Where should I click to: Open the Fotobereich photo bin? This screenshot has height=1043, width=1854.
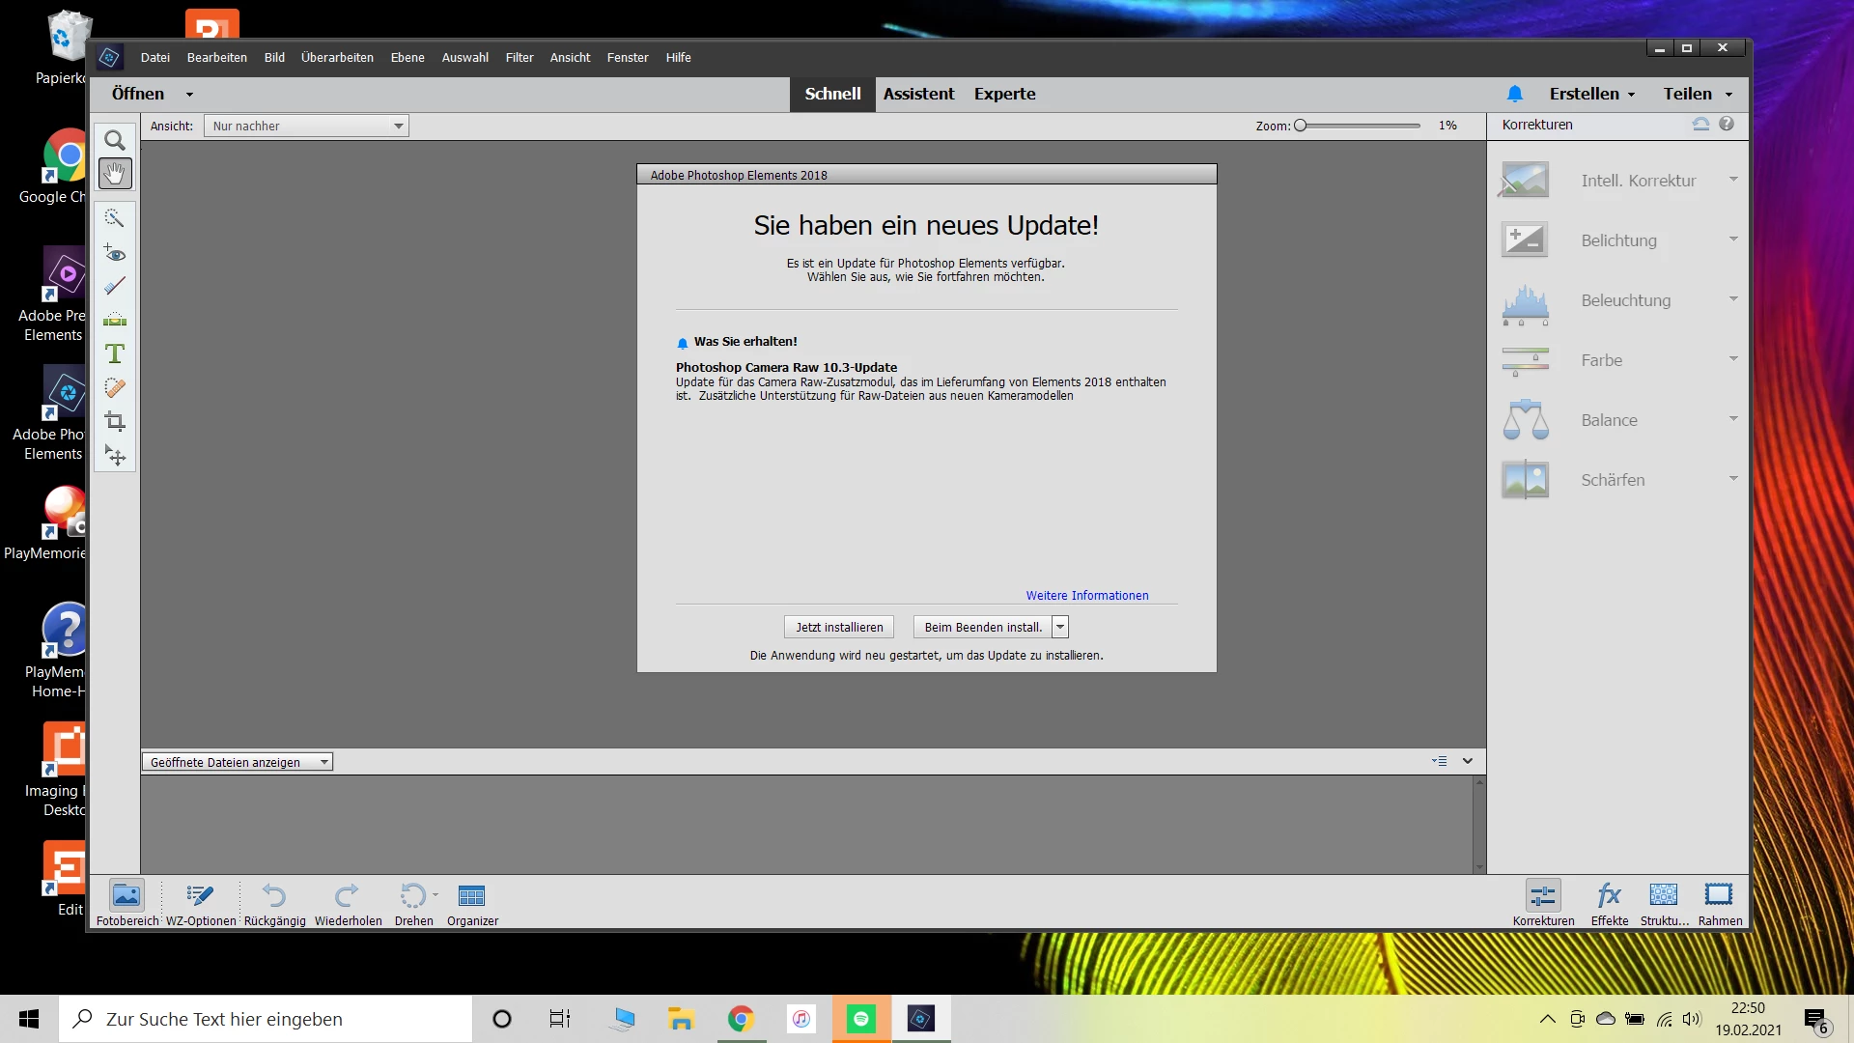[x=126, y=904]
